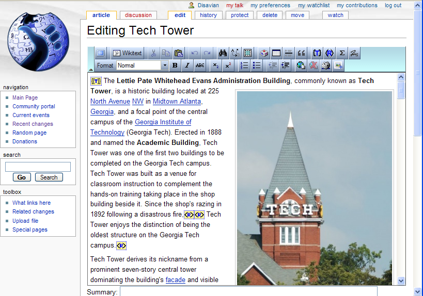Open Special pages in toolbox
The width and height of the screenshot is (423, 296).
tap(30, 229)
